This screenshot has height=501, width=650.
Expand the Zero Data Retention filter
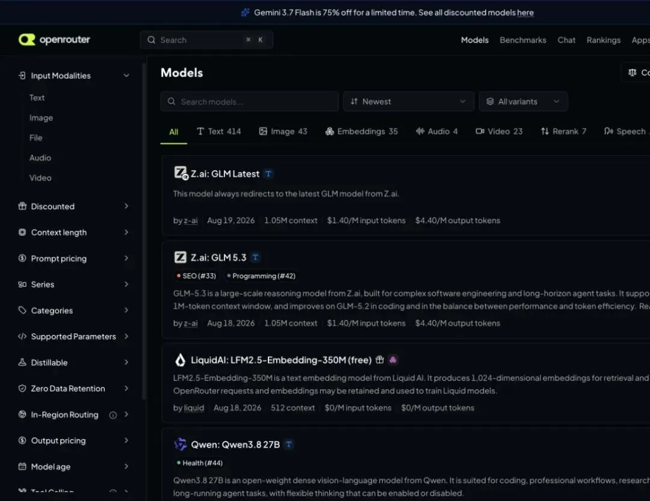[x=126, y=389]
